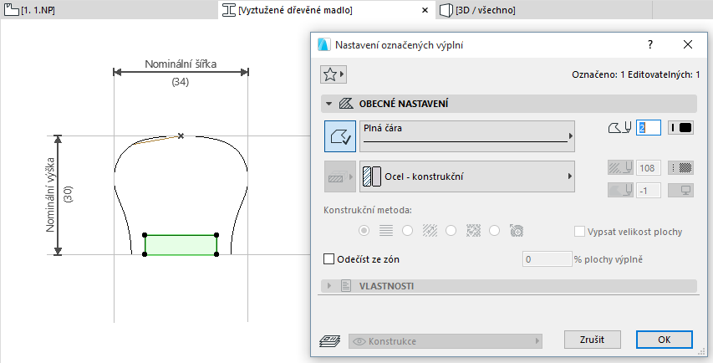
Task: Select the first construction method radio button
Action: (x=364, y=231)
